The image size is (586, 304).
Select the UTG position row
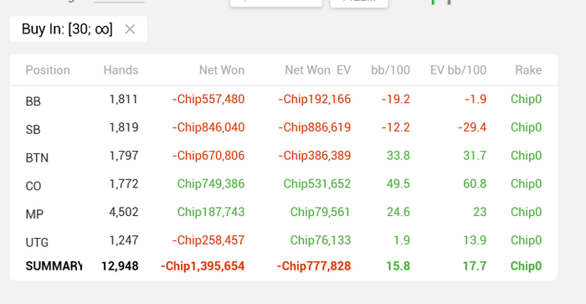tap(284, 240)
